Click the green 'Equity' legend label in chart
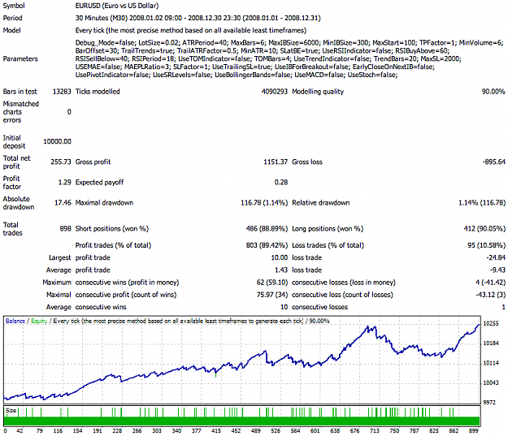 tap(39, 321)
